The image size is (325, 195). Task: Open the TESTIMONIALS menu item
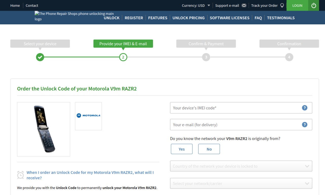pos(281,18)
